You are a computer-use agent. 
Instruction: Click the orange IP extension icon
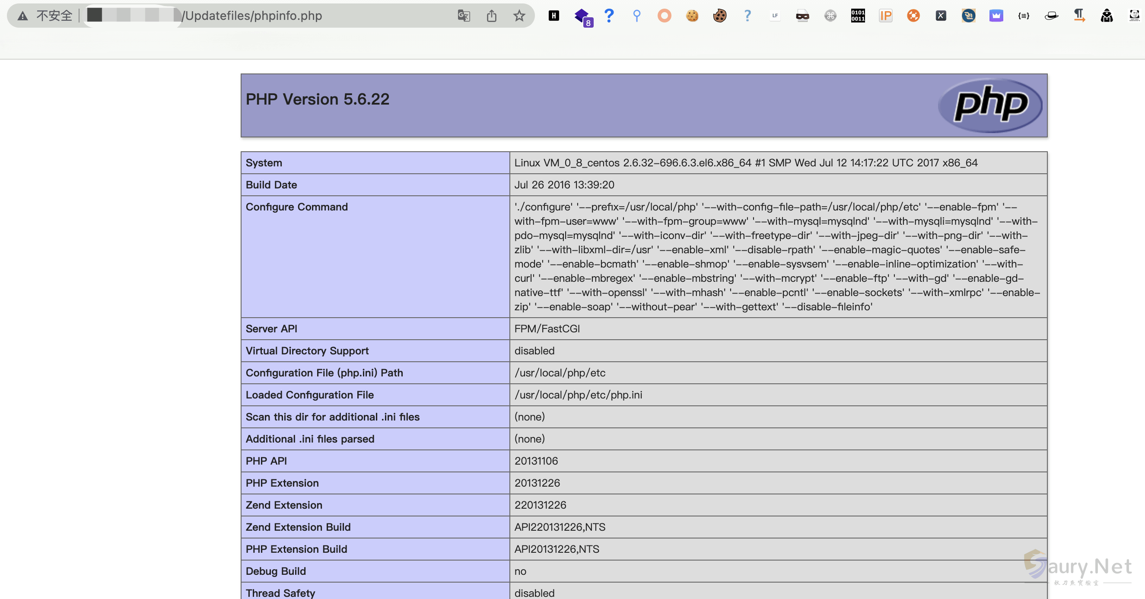(x=885, y=16)
